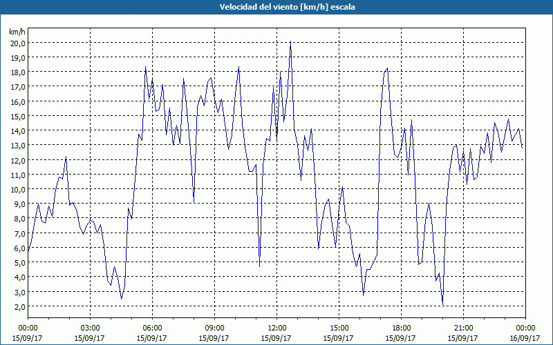Pick the '16,0' y-axis tick label
This screenshot has height=345, width=553.
[18, 101]
